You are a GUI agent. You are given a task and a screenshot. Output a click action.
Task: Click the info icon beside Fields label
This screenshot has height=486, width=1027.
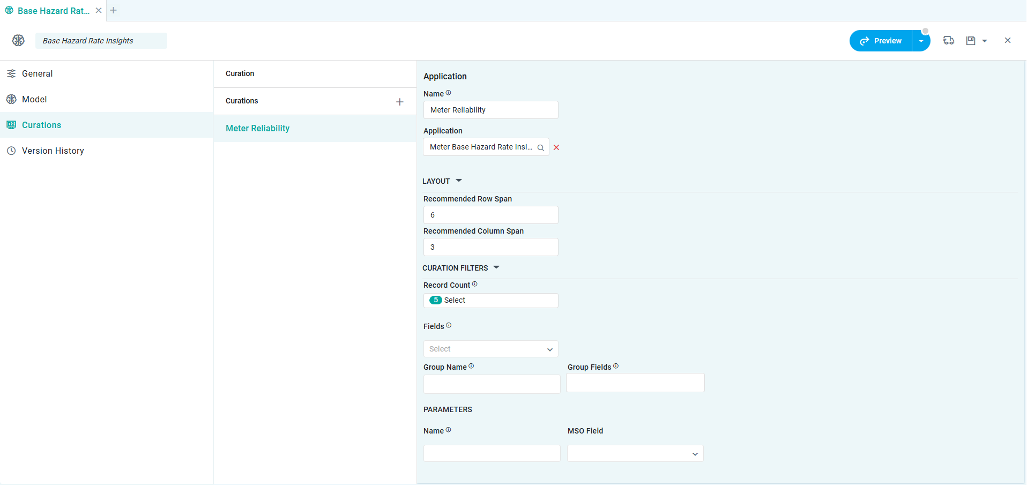click(449, 325)
